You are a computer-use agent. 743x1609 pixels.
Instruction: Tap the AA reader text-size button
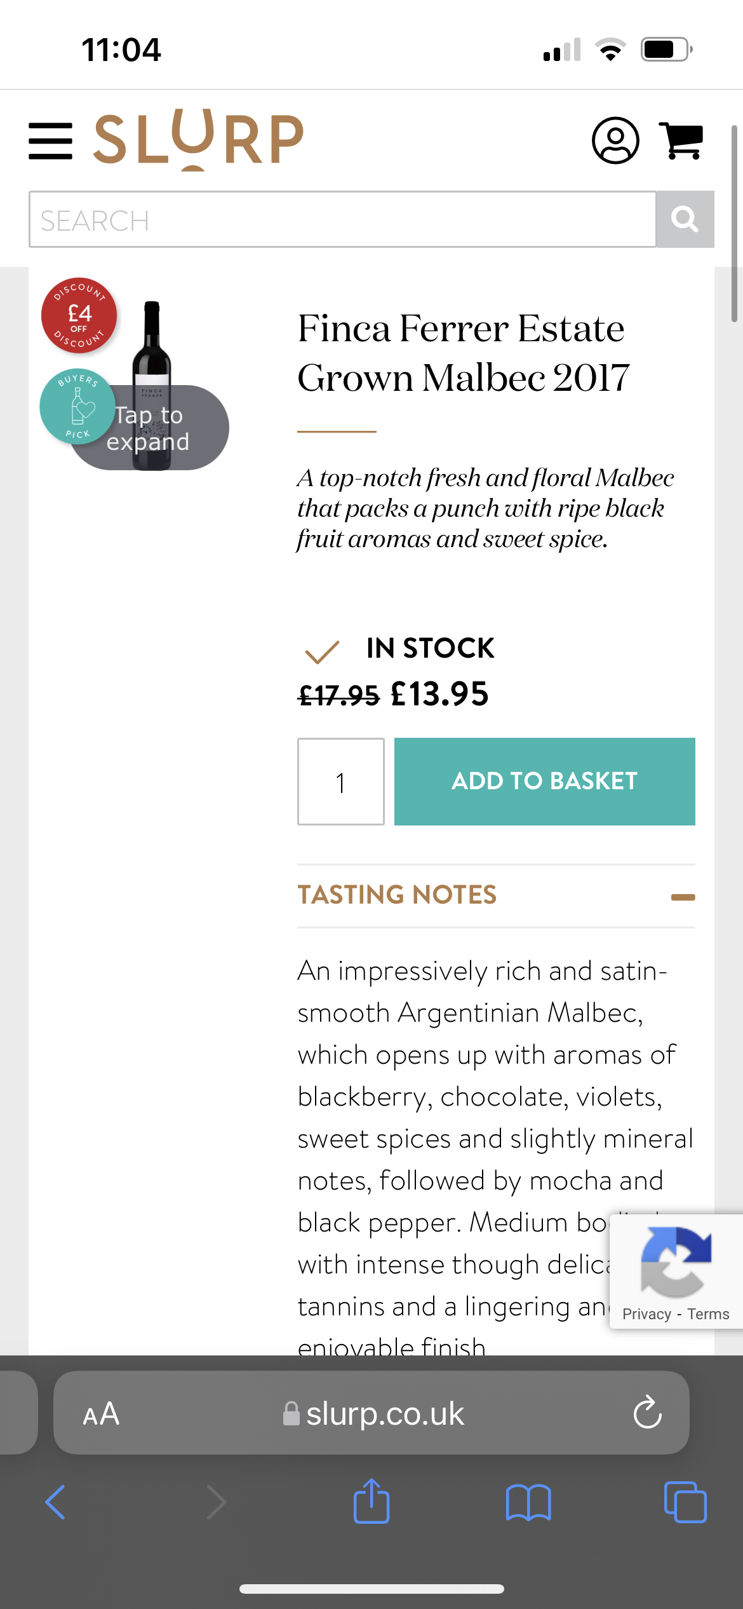pyautogui.click(x=101, y=1414)
